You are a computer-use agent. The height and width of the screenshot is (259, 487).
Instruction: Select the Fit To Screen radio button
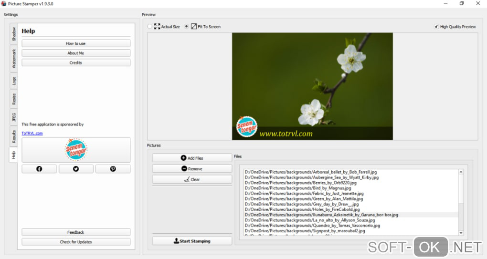click(x=186, y=26)
